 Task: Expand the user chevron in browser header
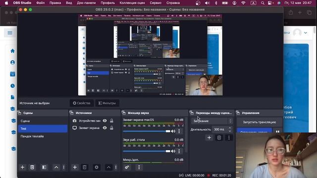point(306,33)
